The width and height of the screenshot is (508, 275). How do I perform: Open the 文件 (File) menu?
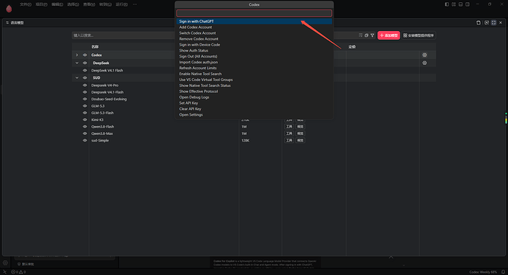click(x=26, y=4)
